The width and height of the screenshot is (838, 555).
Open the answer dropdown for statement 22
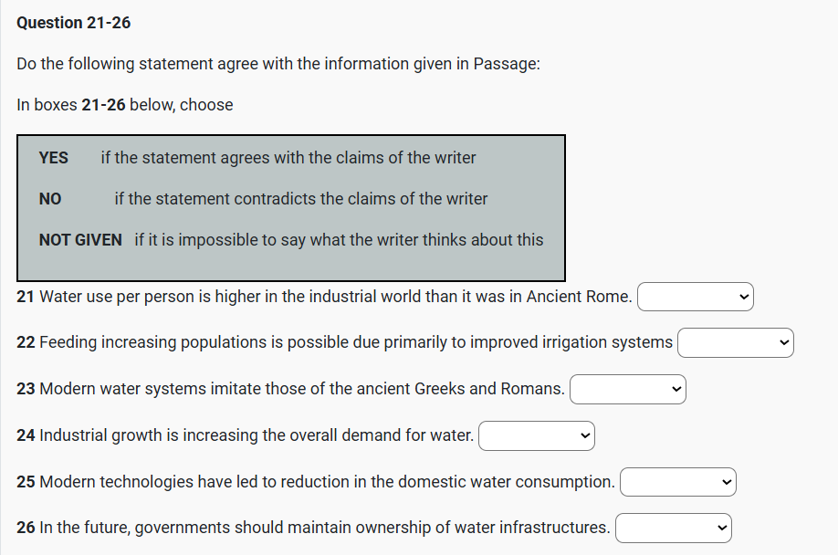[735, 343]
